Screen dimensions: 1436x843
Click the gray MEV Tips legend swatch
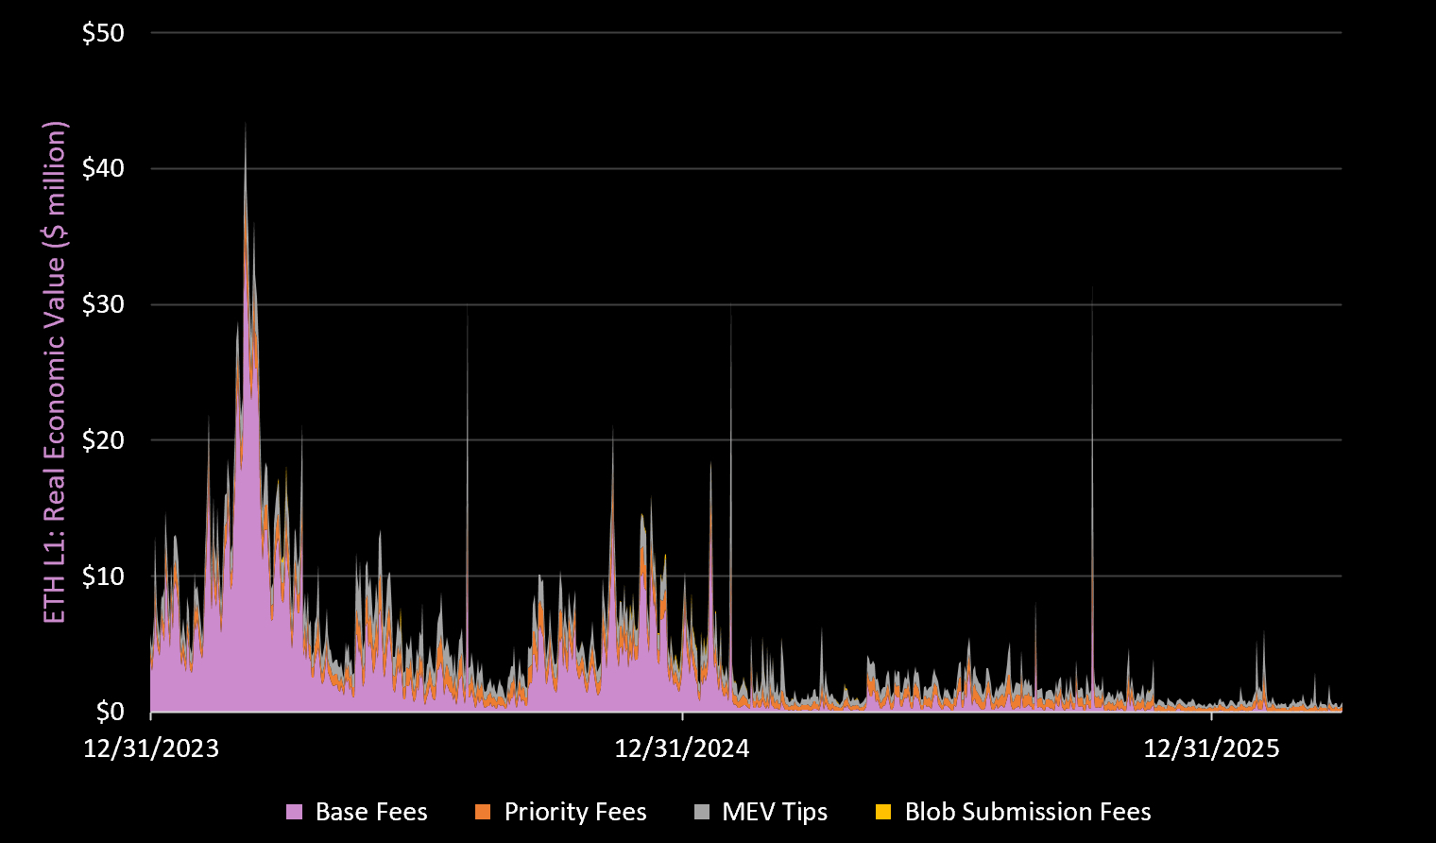coord(701,812)
